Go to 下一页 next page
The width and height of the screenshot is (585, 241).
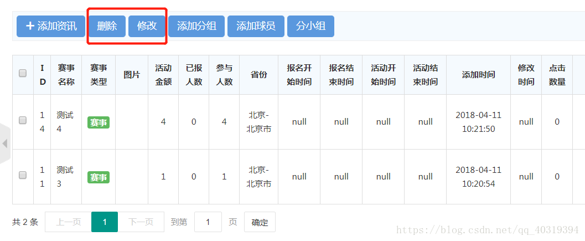[141, 222]
